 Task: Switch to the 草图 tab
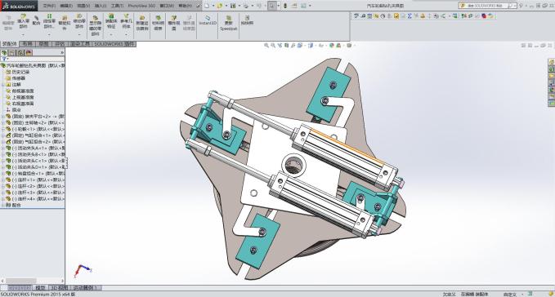coord(43,44)
